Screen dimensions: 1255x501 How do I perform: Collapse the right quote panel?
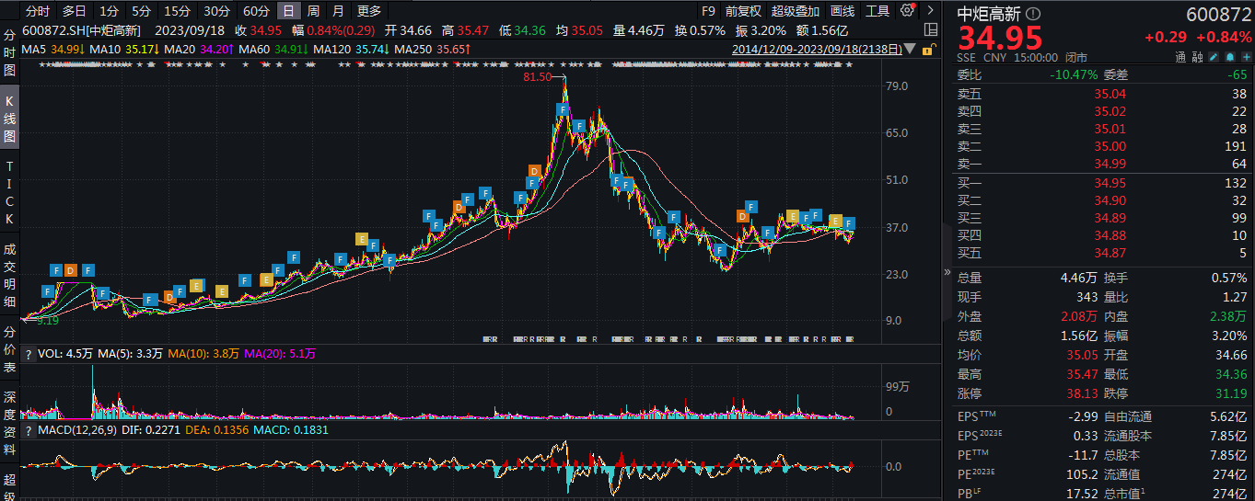947,273
